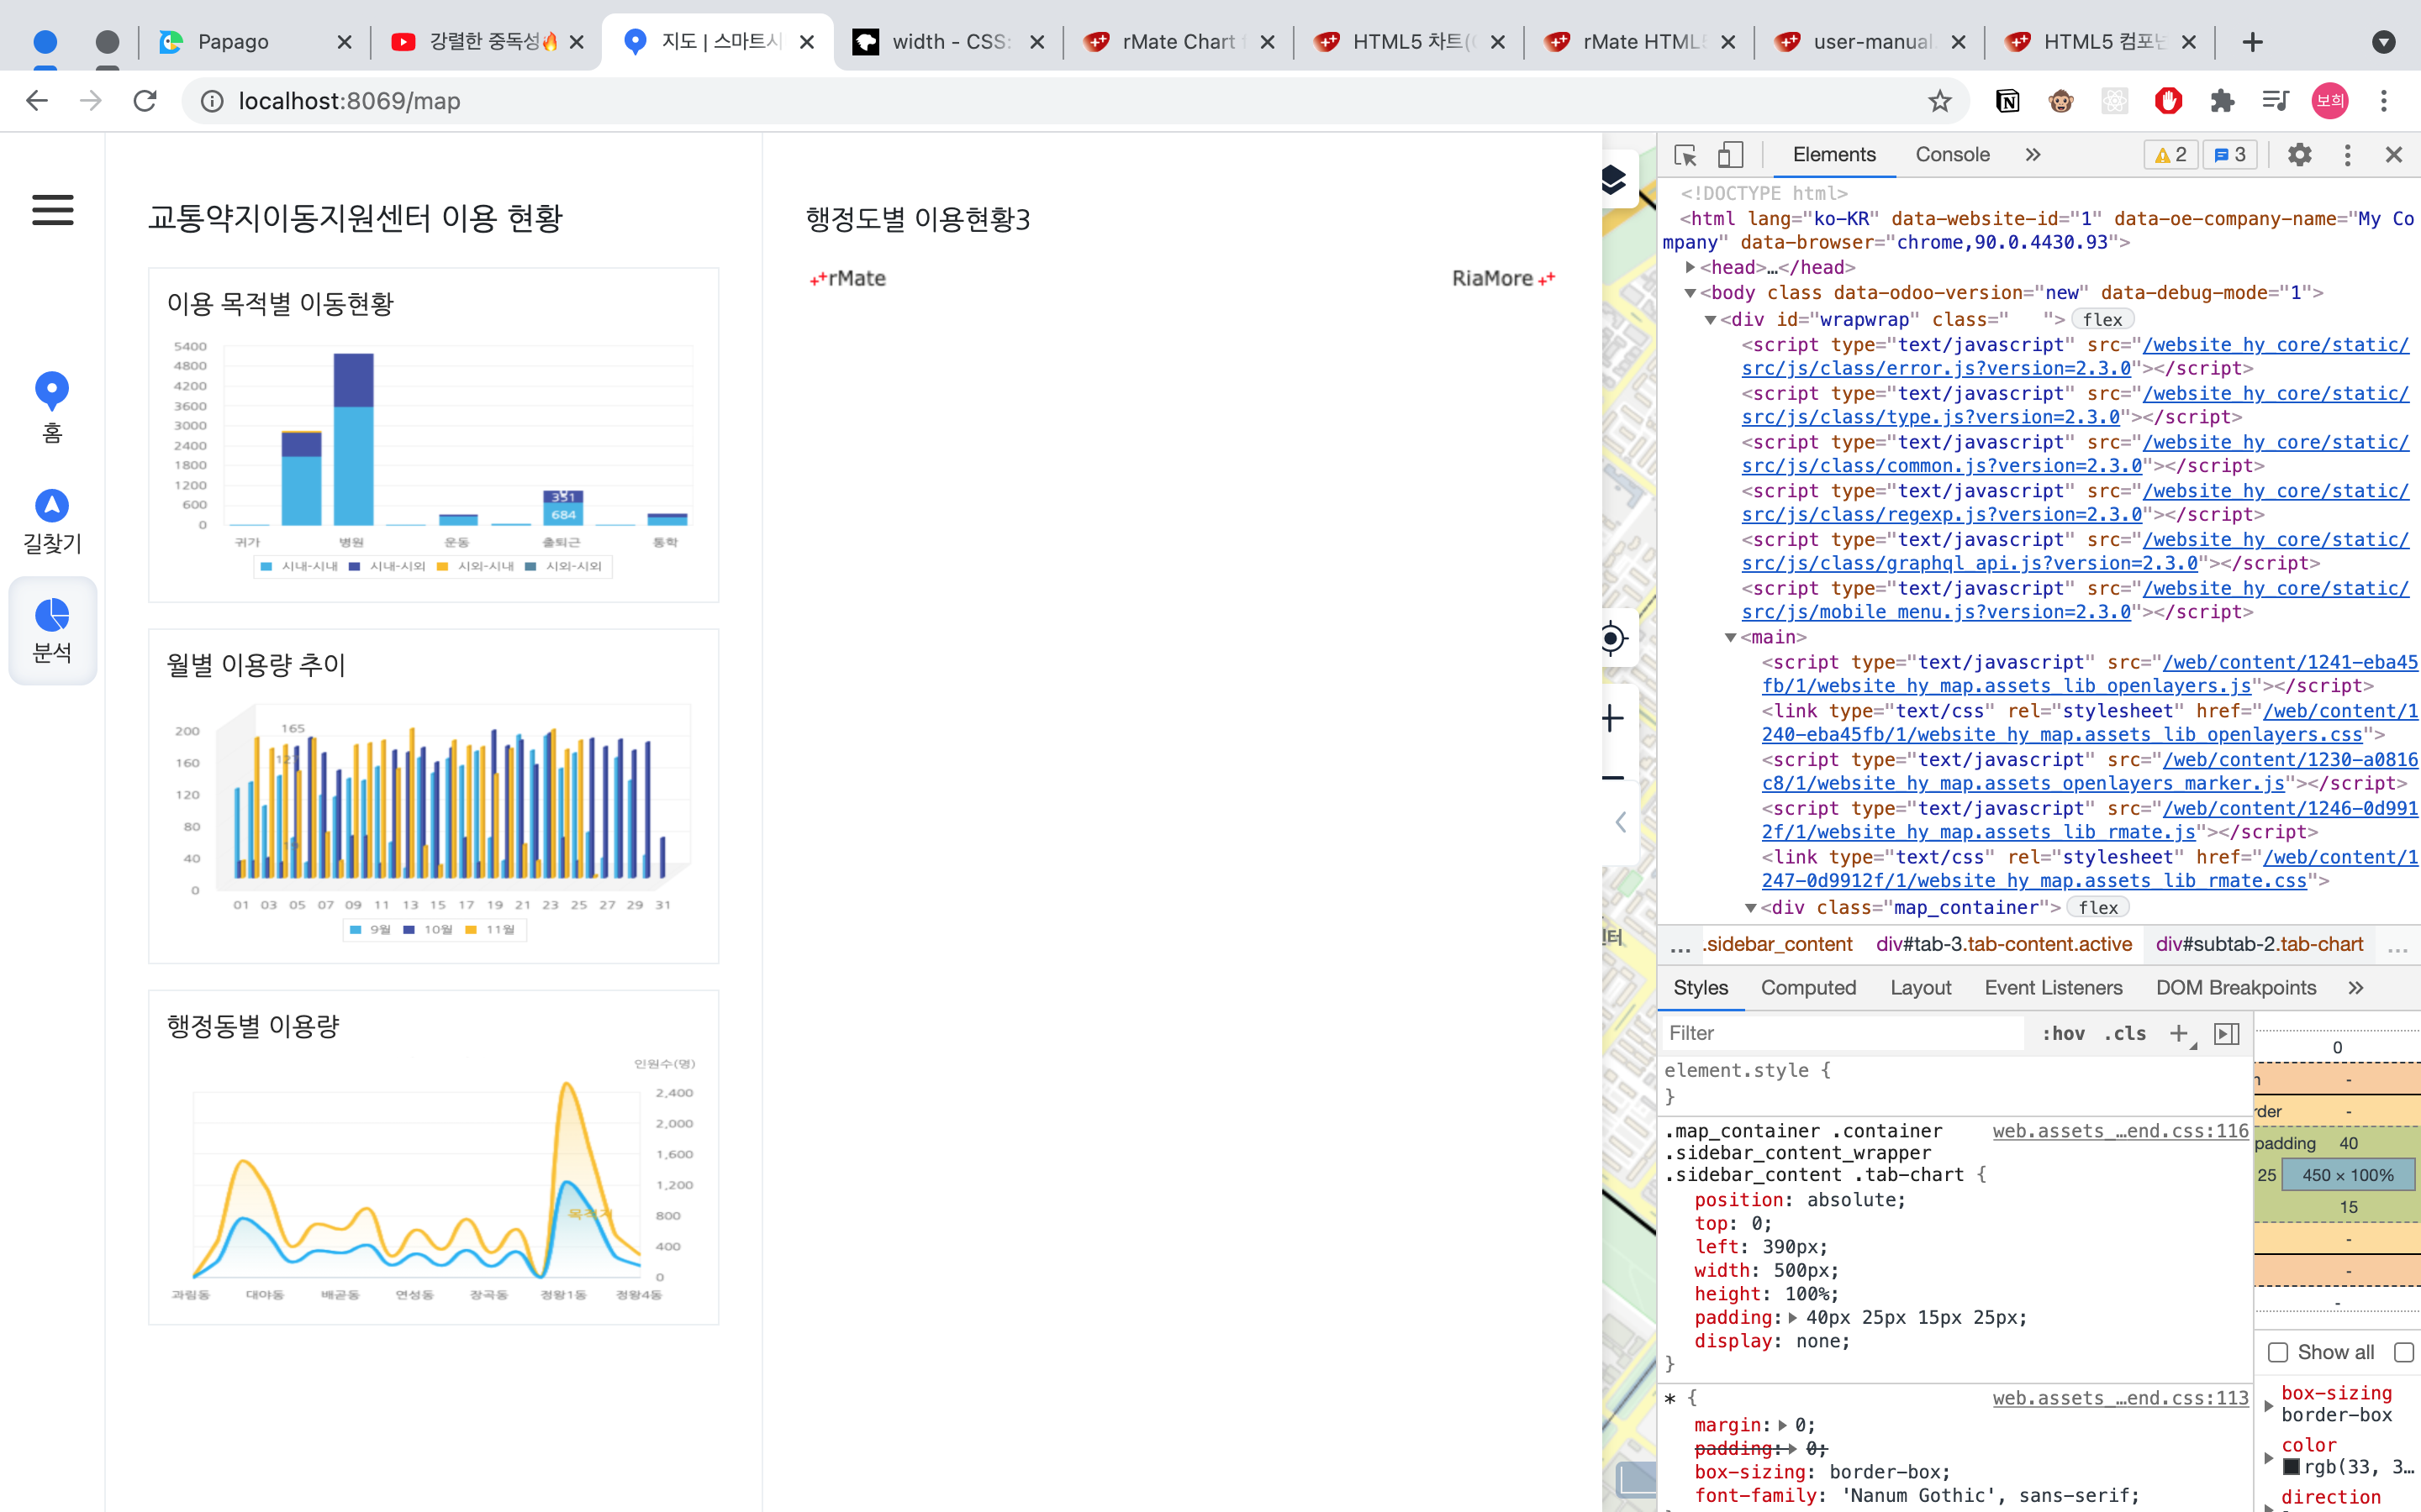Viewport: 2421px width, 1512px height.
Task: Open the Extensions puzzle icon
Action: click(x=2222, y=101)
